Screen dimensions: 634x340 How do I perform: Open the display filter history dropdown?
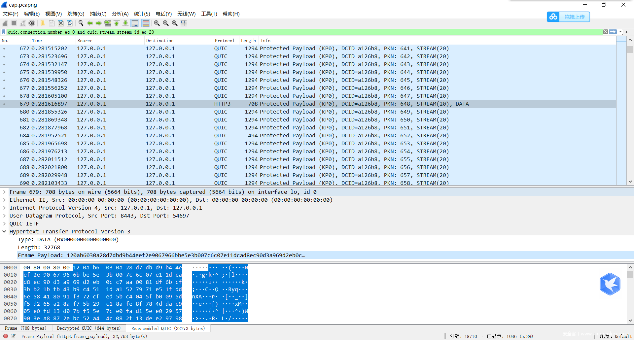coord(620,32)
